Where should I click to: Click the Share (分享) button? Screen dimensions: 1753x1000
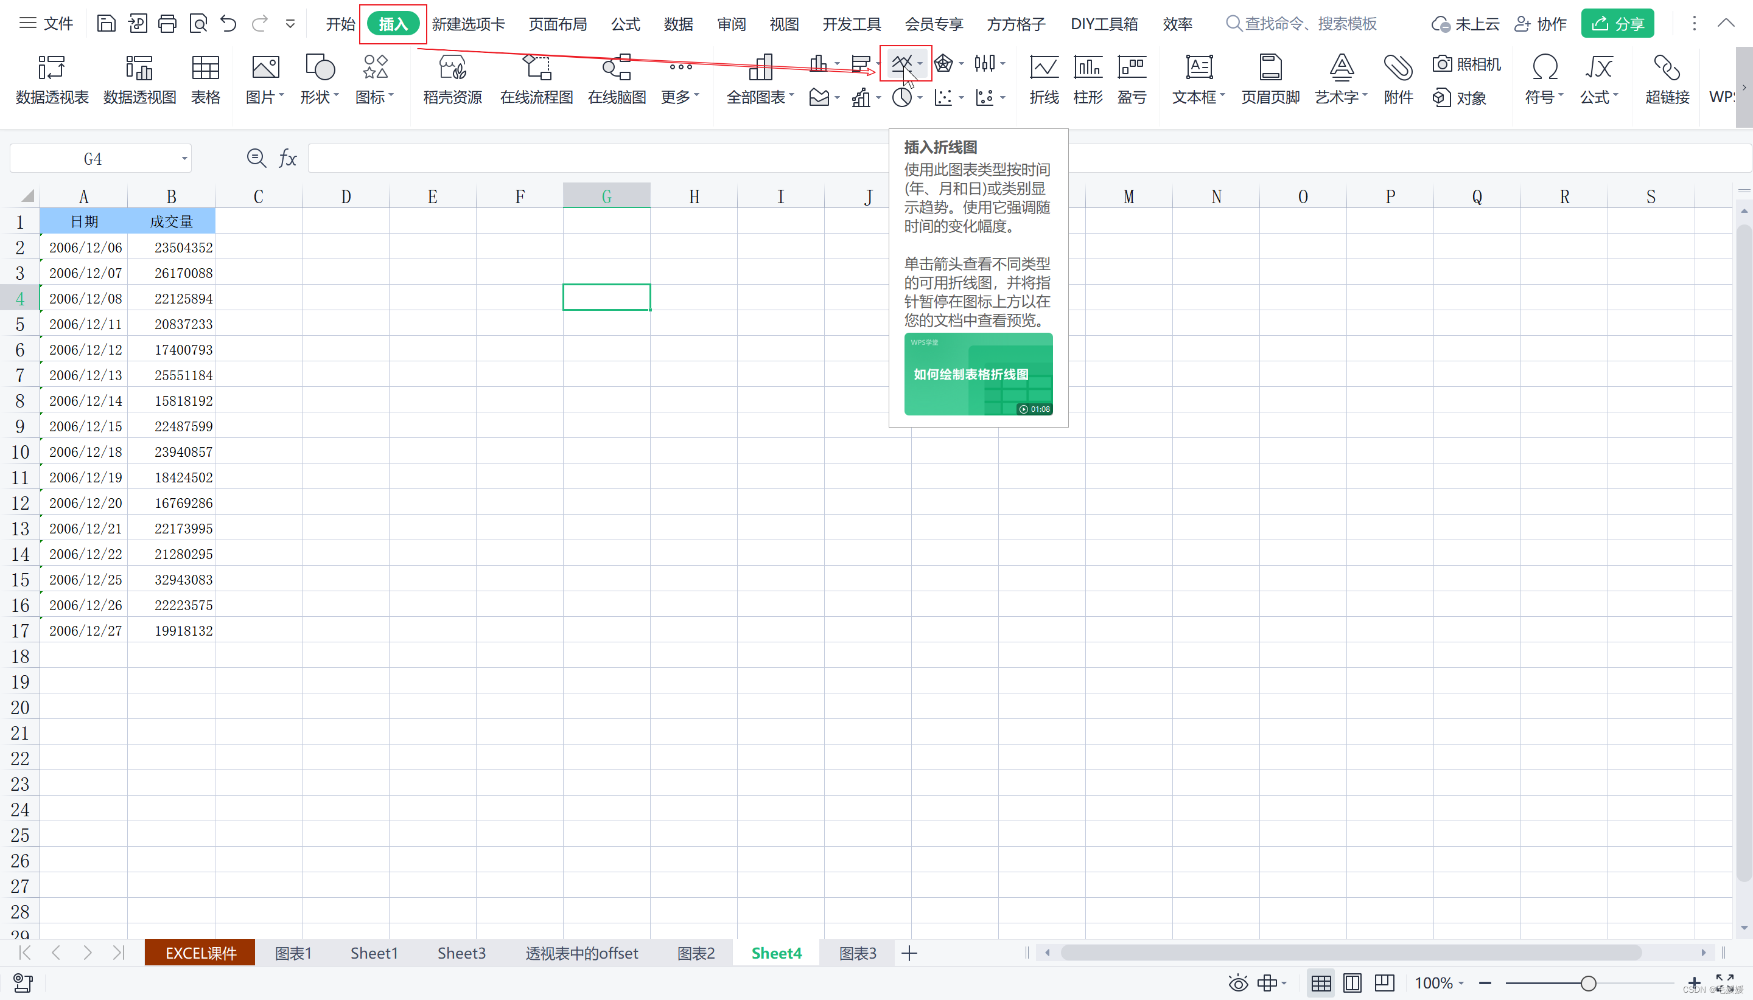coord(1618,24)
